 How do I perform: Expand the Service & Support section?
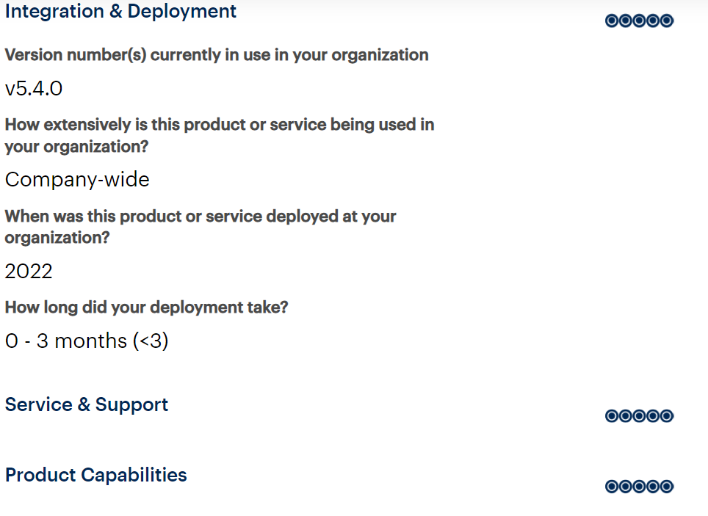pyautogui.click(x=86, y=404)
